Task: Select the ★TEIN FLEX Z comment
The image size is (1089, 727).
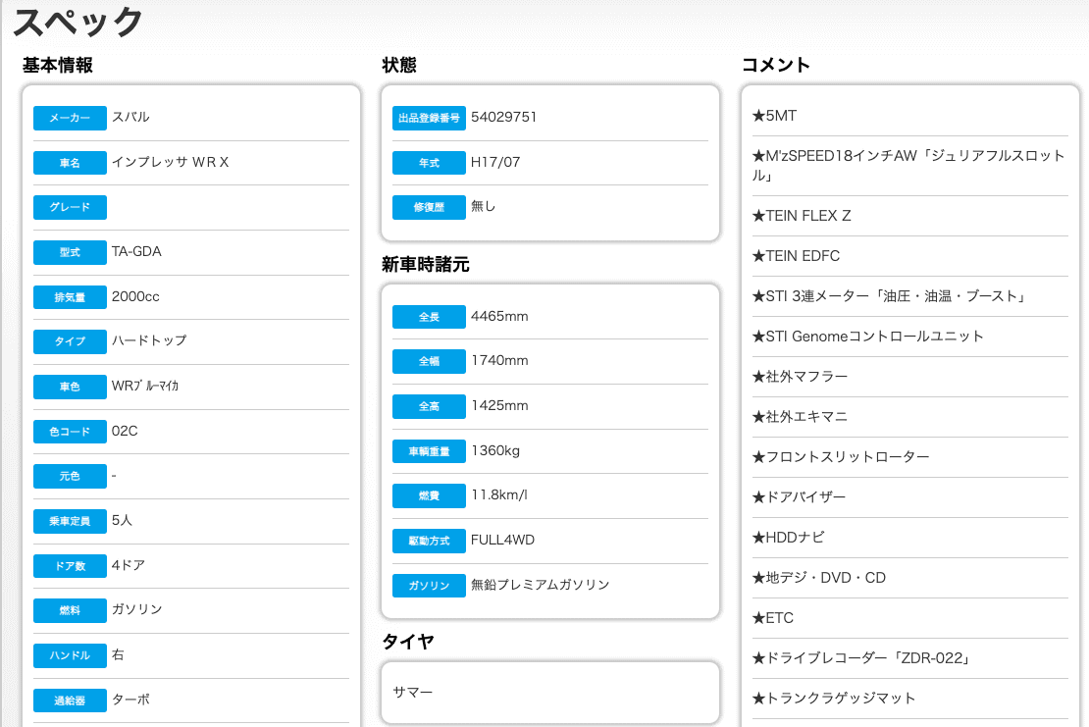Action: point(802,216)
